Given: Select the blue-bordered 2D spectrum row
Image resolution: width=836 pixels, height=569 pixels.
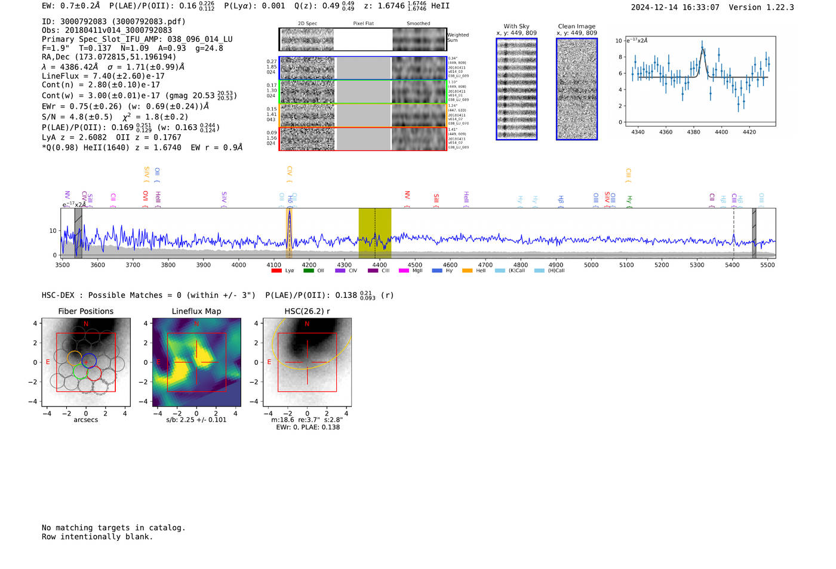Looking at the screenshot, I should [363, 68].
